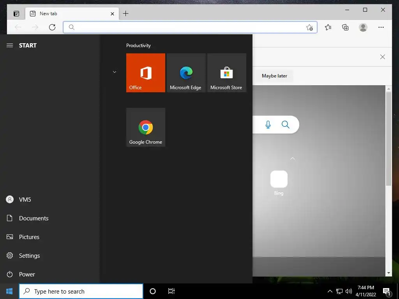Click the Windows Start button
The width and height of the screenshot is (399, 299).
tap(9, 291)
